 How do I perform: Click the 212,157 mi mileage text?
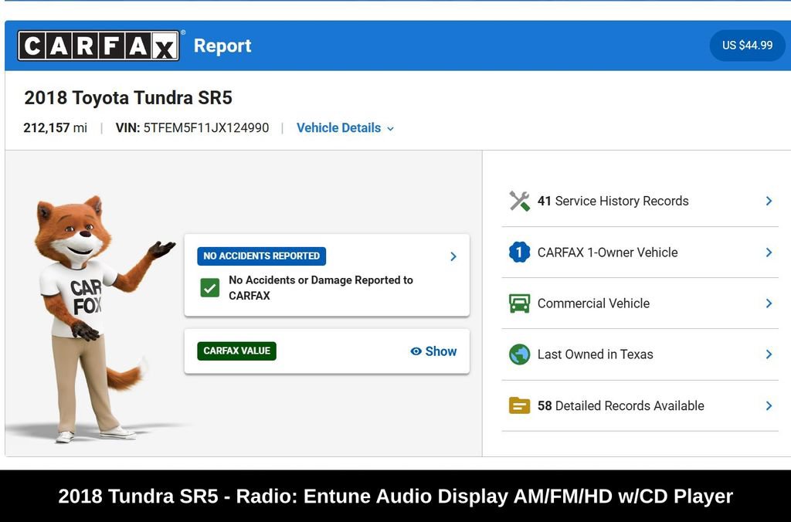[x=55, y=127]
